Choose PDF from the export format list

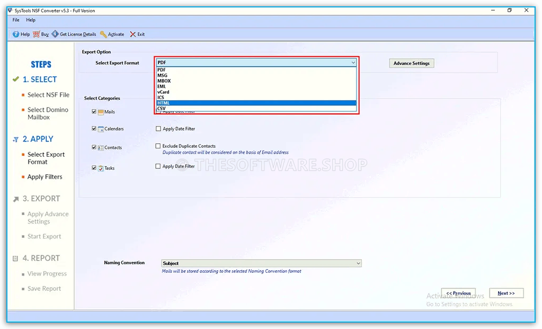click(256, 70)
